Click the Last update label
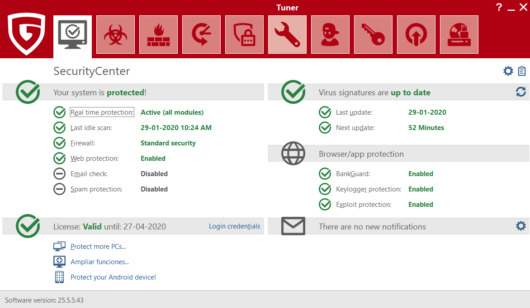Viewport: 530px width, 308px height. pyautogui.click(x=354, y=112)
